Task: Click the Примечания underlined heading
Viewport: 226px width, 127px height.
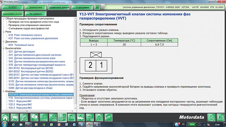Action: 87,96
